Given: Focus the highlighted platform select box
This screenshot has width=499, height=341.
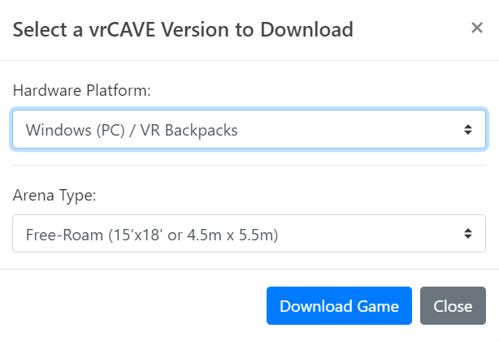Looking at the screenshot, I should click(249, 129).
